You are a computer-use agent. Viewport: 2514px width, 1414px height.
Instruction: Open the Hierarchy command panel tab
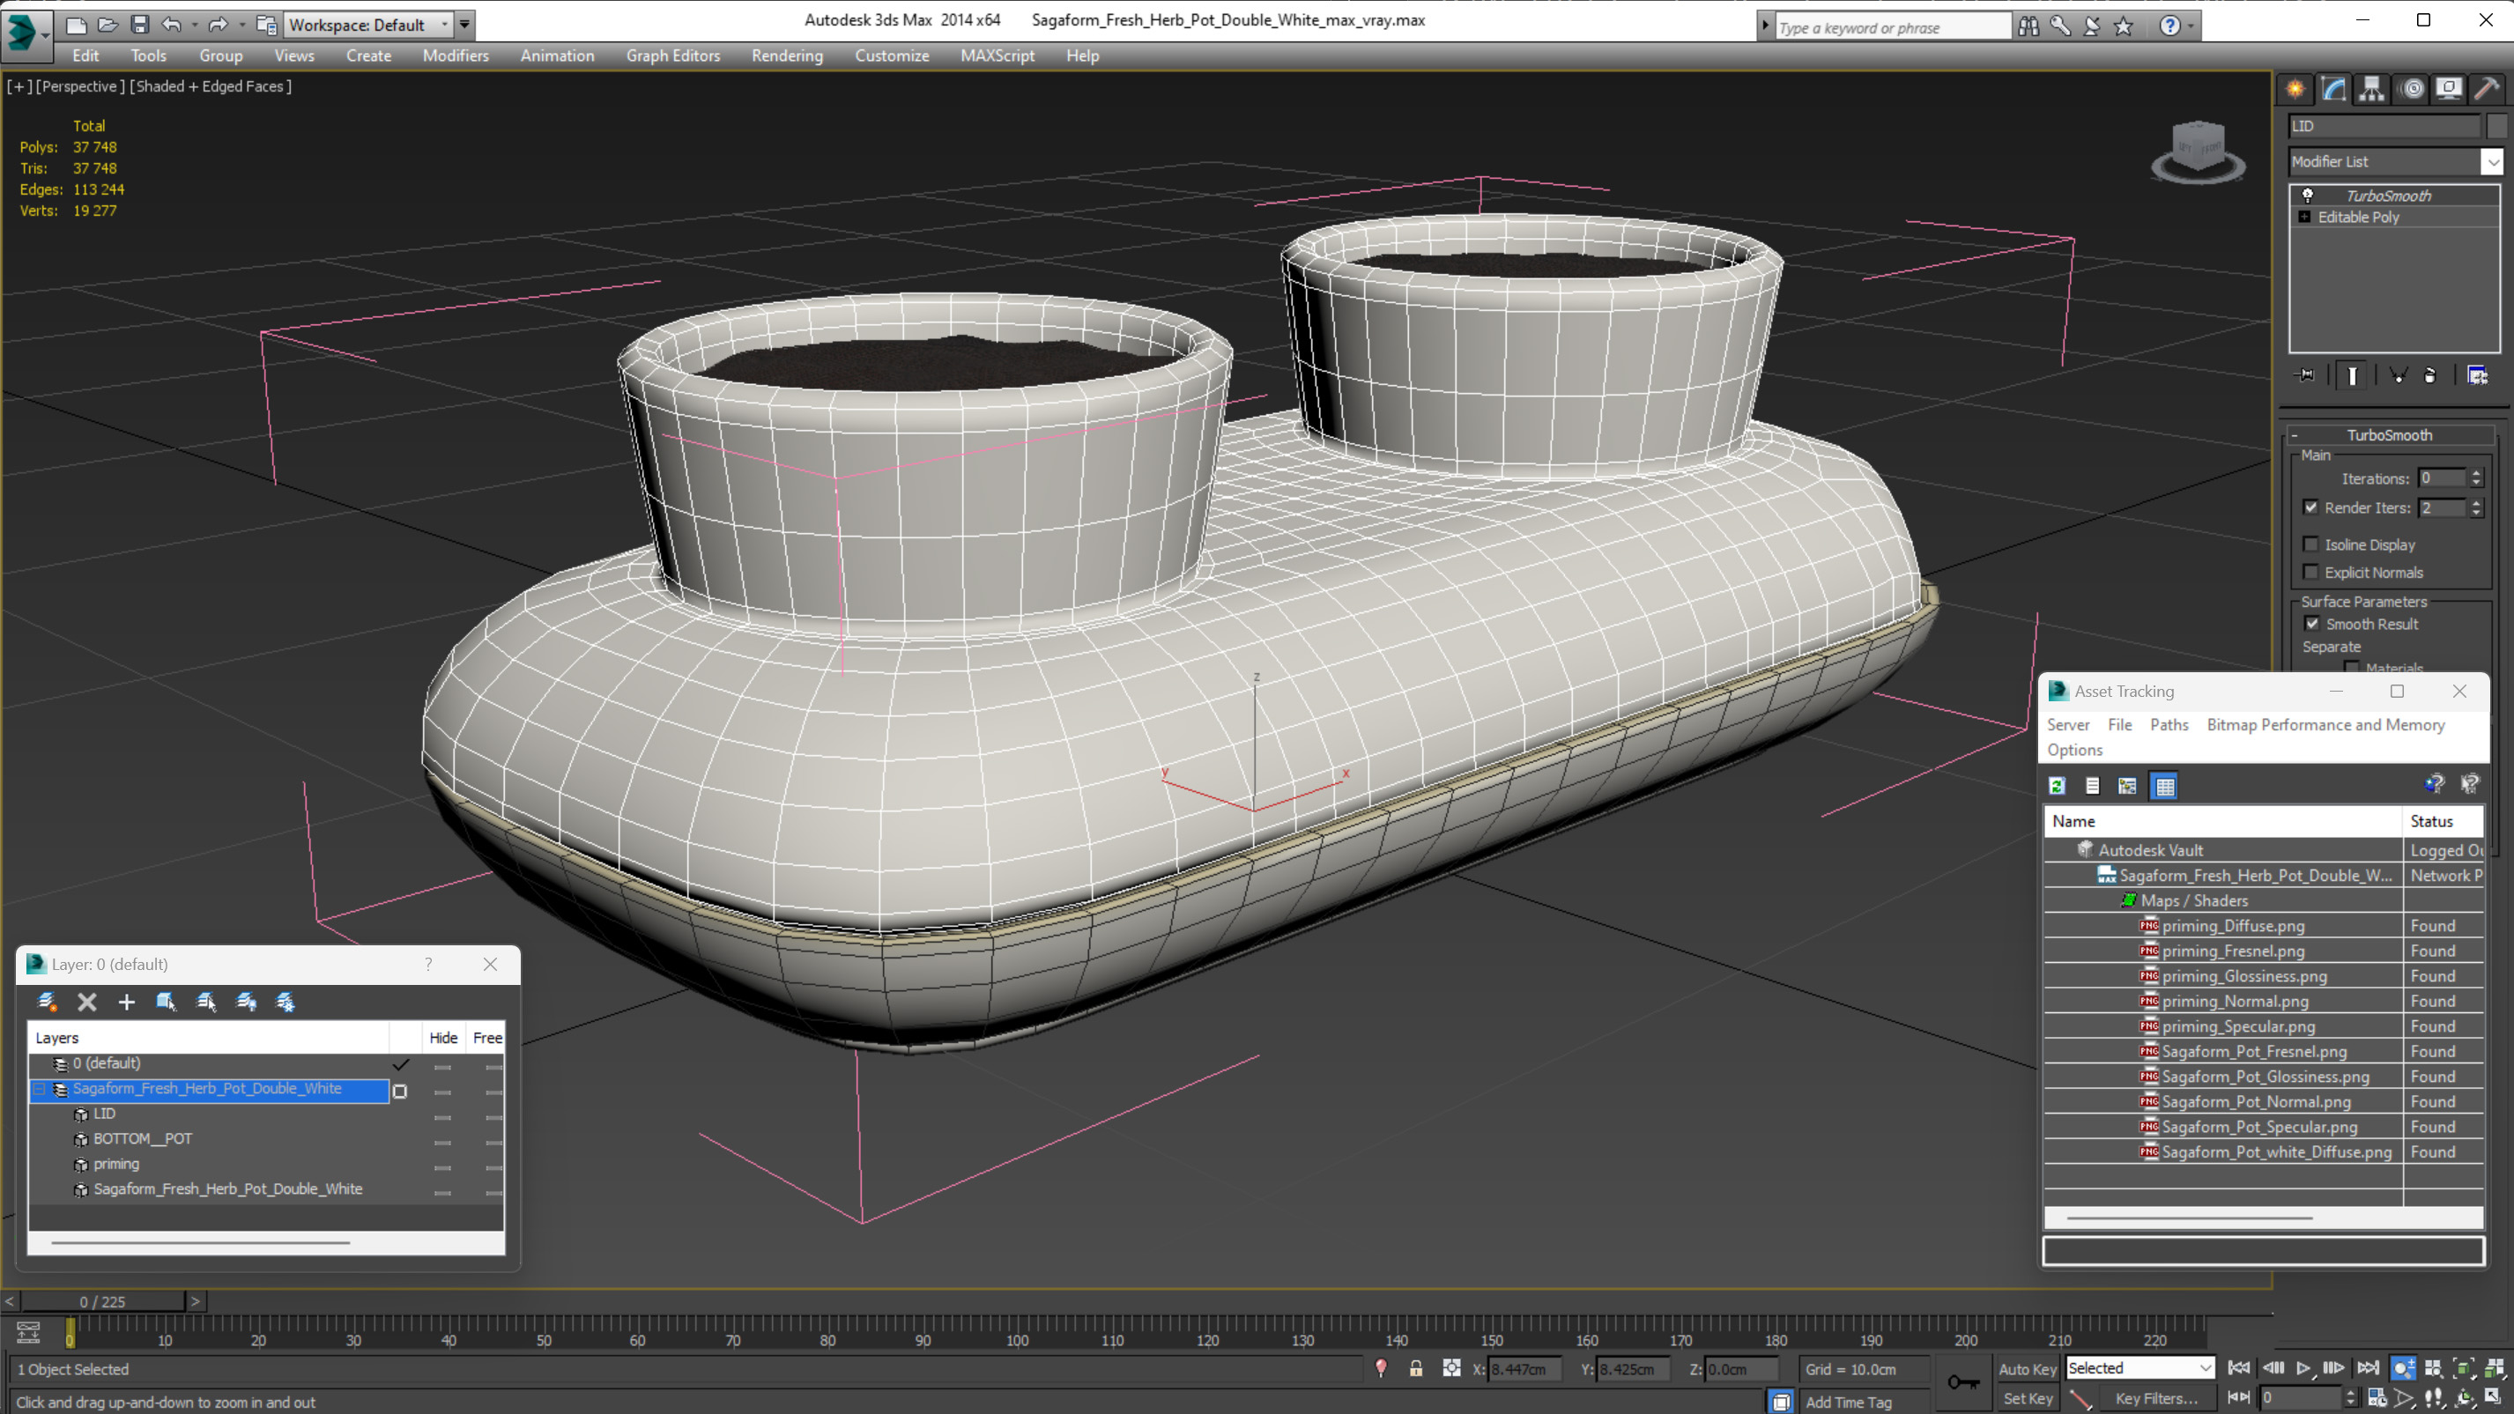(2371, 90)
